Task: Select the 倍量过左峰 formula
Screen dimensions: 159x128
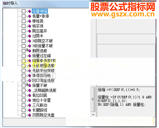Action: (x=41, y=56)
